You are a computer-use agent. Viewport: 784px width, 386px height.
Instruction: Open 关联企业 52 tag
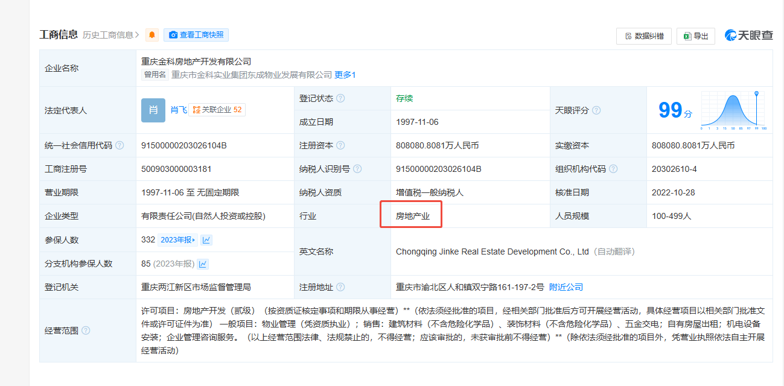coord(217,110)
